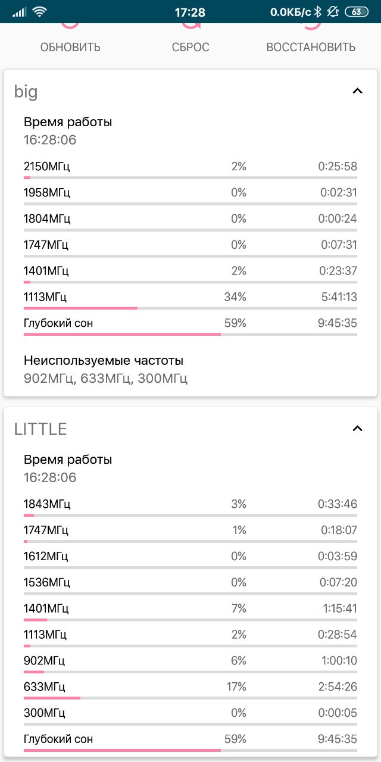Tap the ВОССТАНОВИТЬ restore button
The image size is (381, 762).
[311, 39]
